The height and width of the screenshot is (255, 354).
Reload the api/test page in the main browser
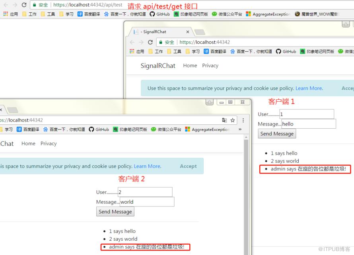point(24,5)
